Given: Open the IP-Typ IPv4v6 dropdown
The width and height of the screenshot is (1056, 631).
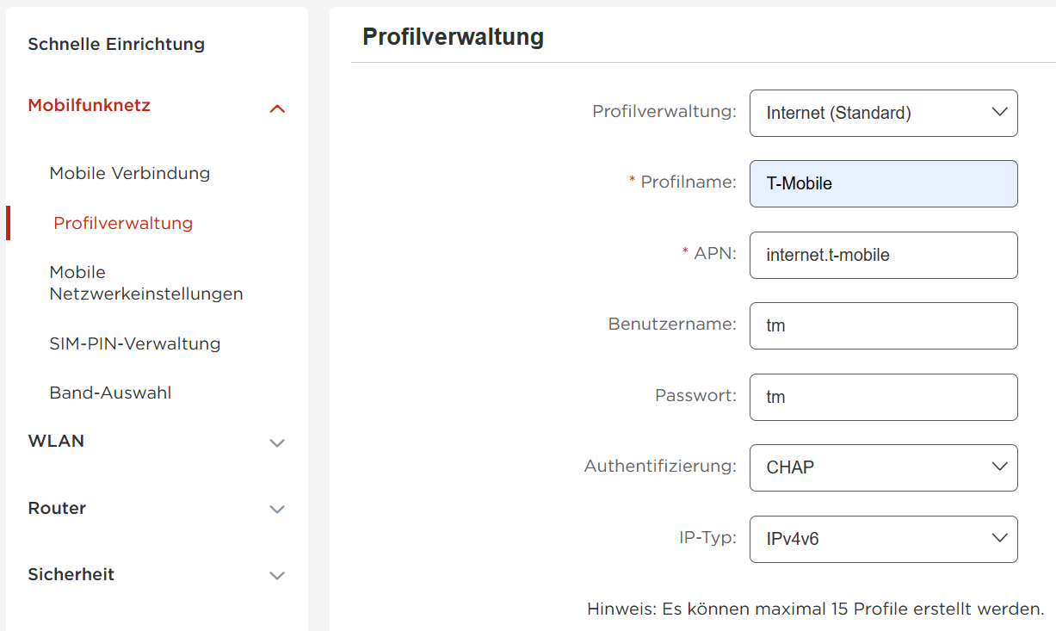Looking at the screenshot, I should [883, 539].
